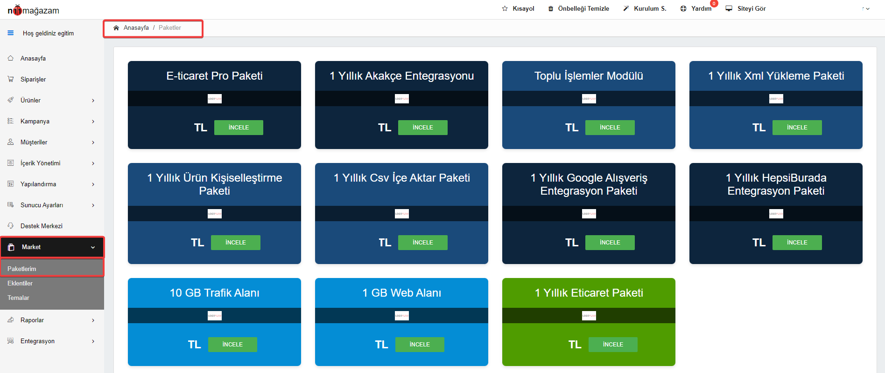Click the 1 Yıllık Eticaret Paketi logo thumbnail
Screen dimensions: 885x373
[x=589, y=316]
